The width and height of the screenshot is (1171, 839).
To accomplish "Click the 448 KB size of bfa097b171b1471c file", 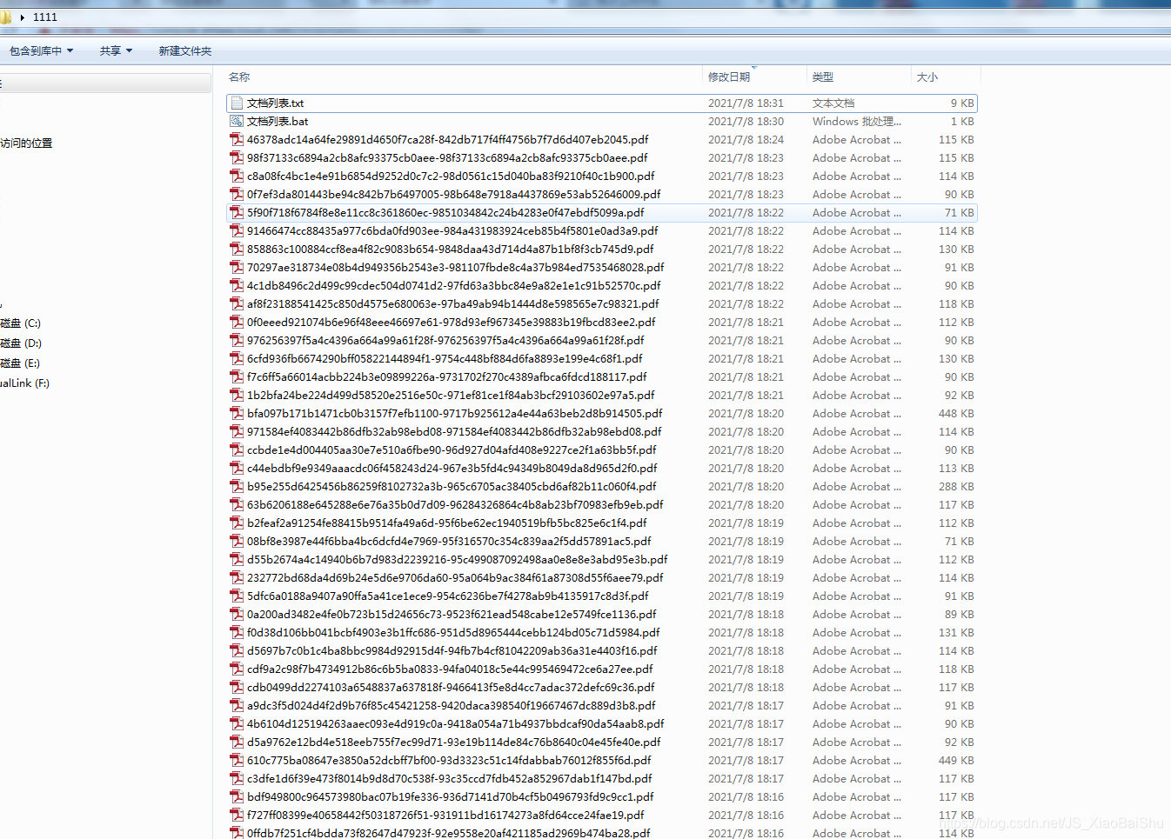I will pos(956,413).
